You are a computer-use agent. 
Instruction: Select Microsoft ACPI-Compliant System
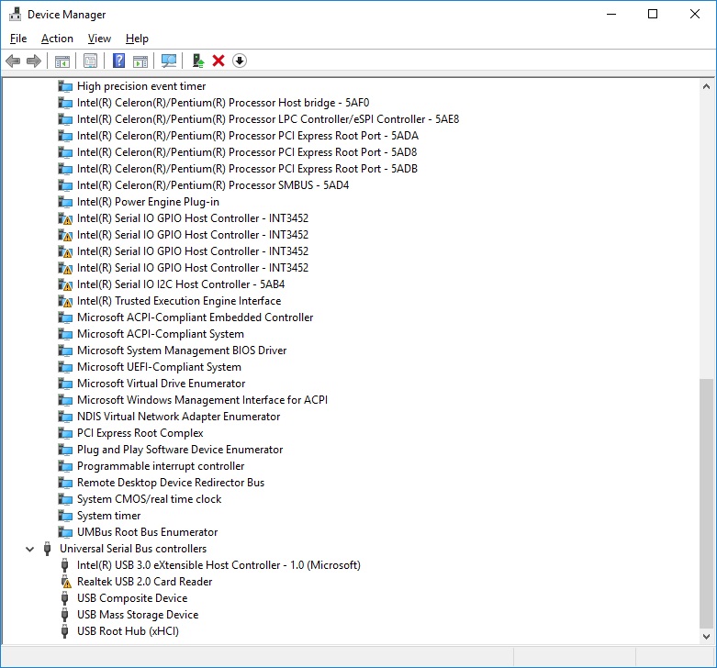click(x=161, y=334)
